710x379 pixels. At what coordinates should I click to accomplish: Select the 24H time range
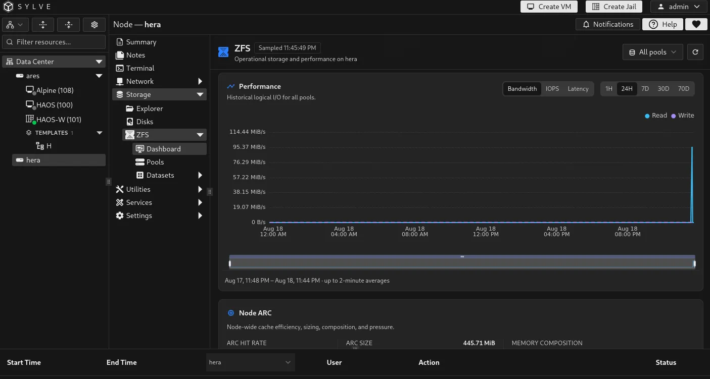point(627,89)
